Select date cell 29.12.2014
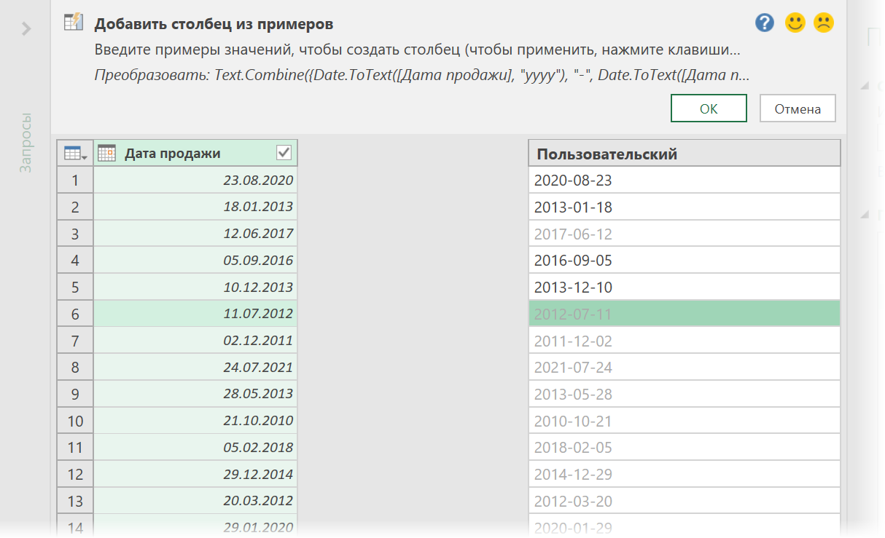The height and width of the screenshot is (538, 885). click(195, 474)
